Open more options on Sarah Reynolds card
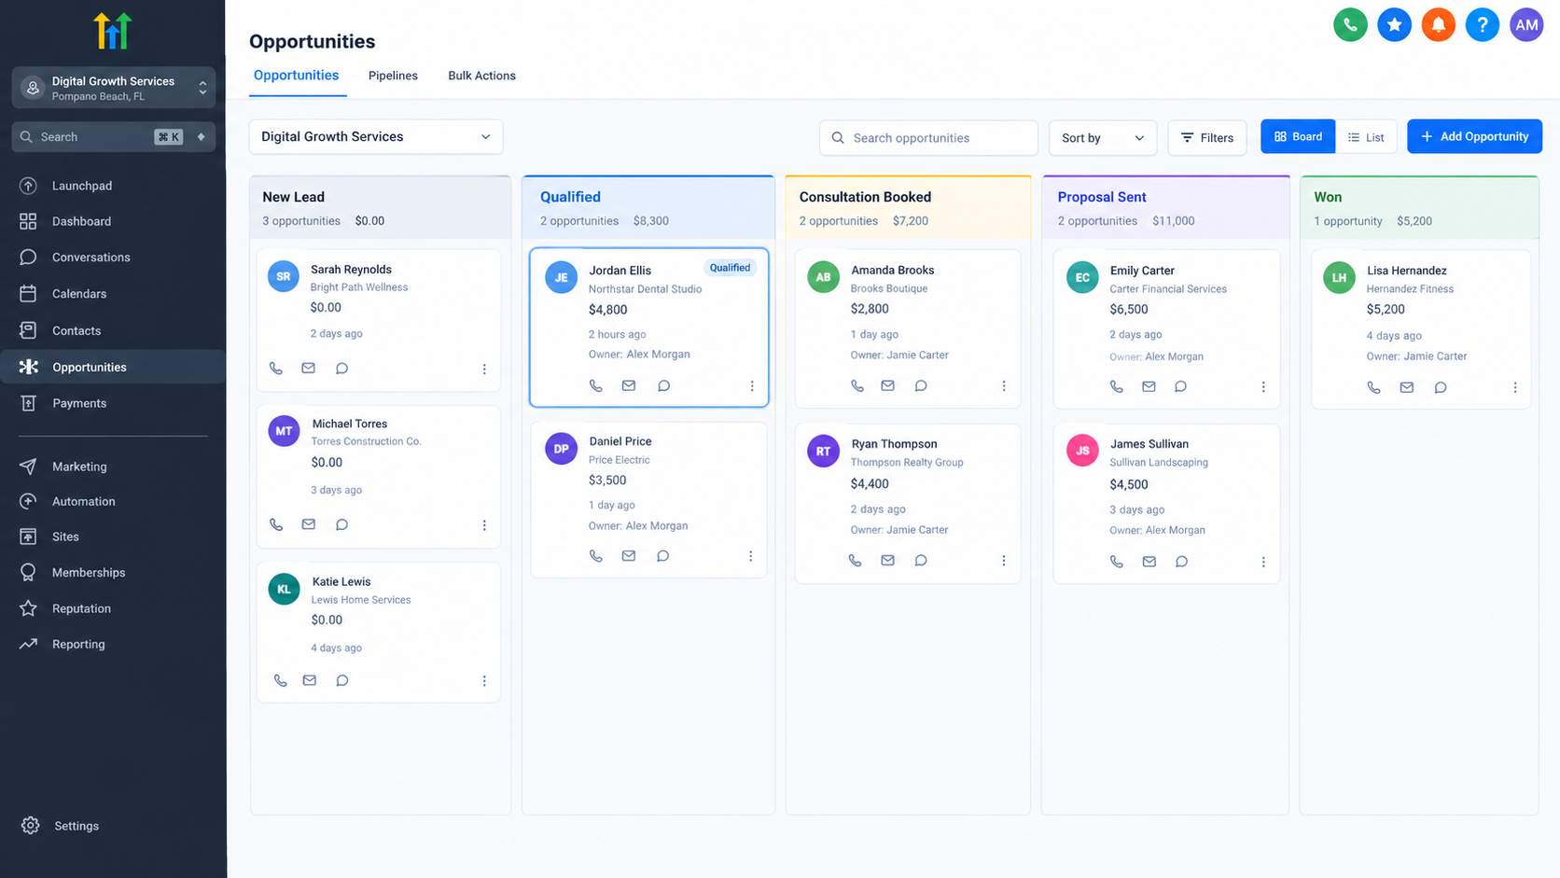1560x878 pixels. coord(484,369)
